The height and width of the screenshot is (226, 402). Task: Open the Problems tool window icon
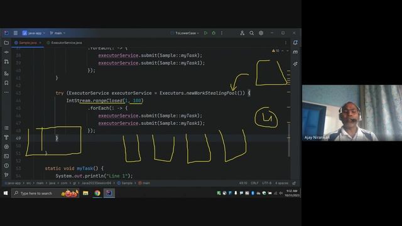click(6, 166)
